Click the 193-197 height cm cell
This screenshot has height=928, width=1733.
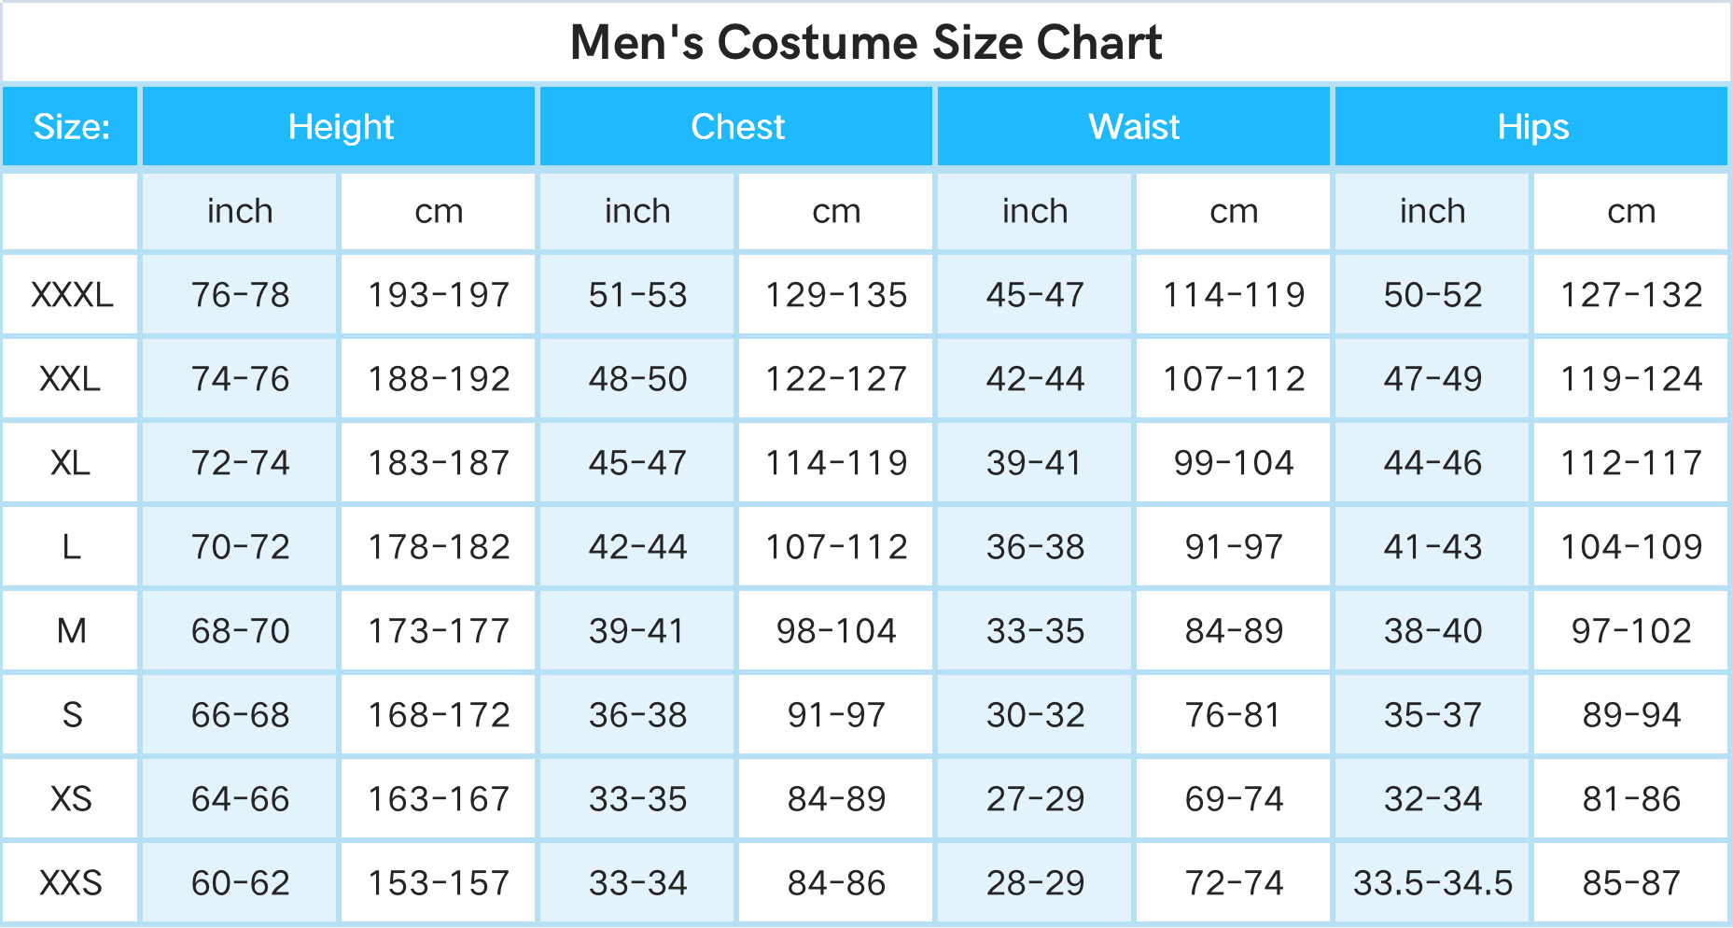coord(439,295)
